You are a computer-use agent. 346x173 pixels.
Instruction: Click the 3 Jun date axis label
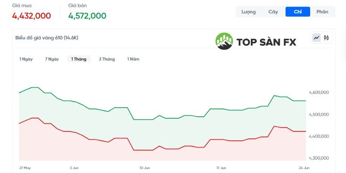point(73,167)
